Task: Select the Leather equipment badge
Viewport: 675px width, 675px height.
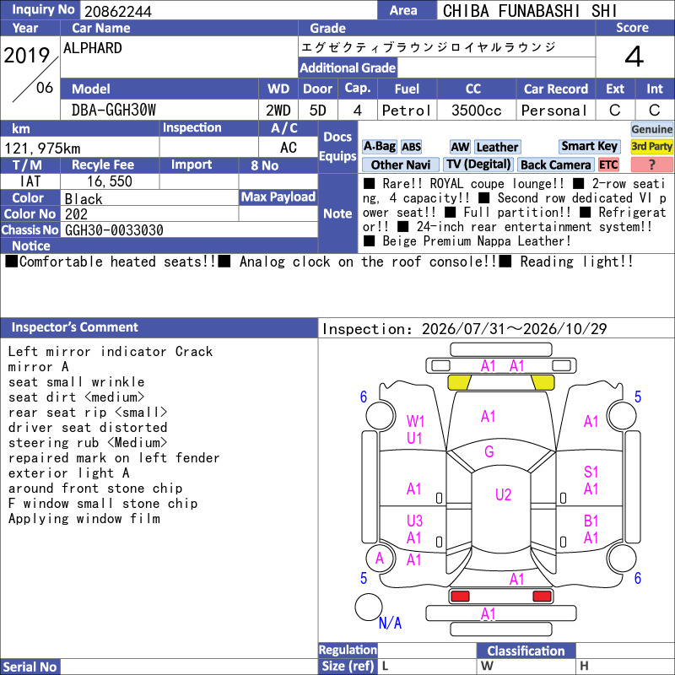Action: coord(498,147)
